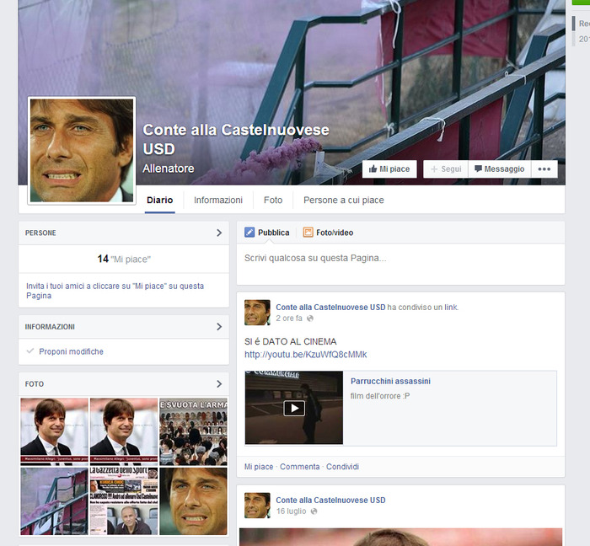Select the Pubblica post option
The image size is (590, 546).
[x=267, y=233]
